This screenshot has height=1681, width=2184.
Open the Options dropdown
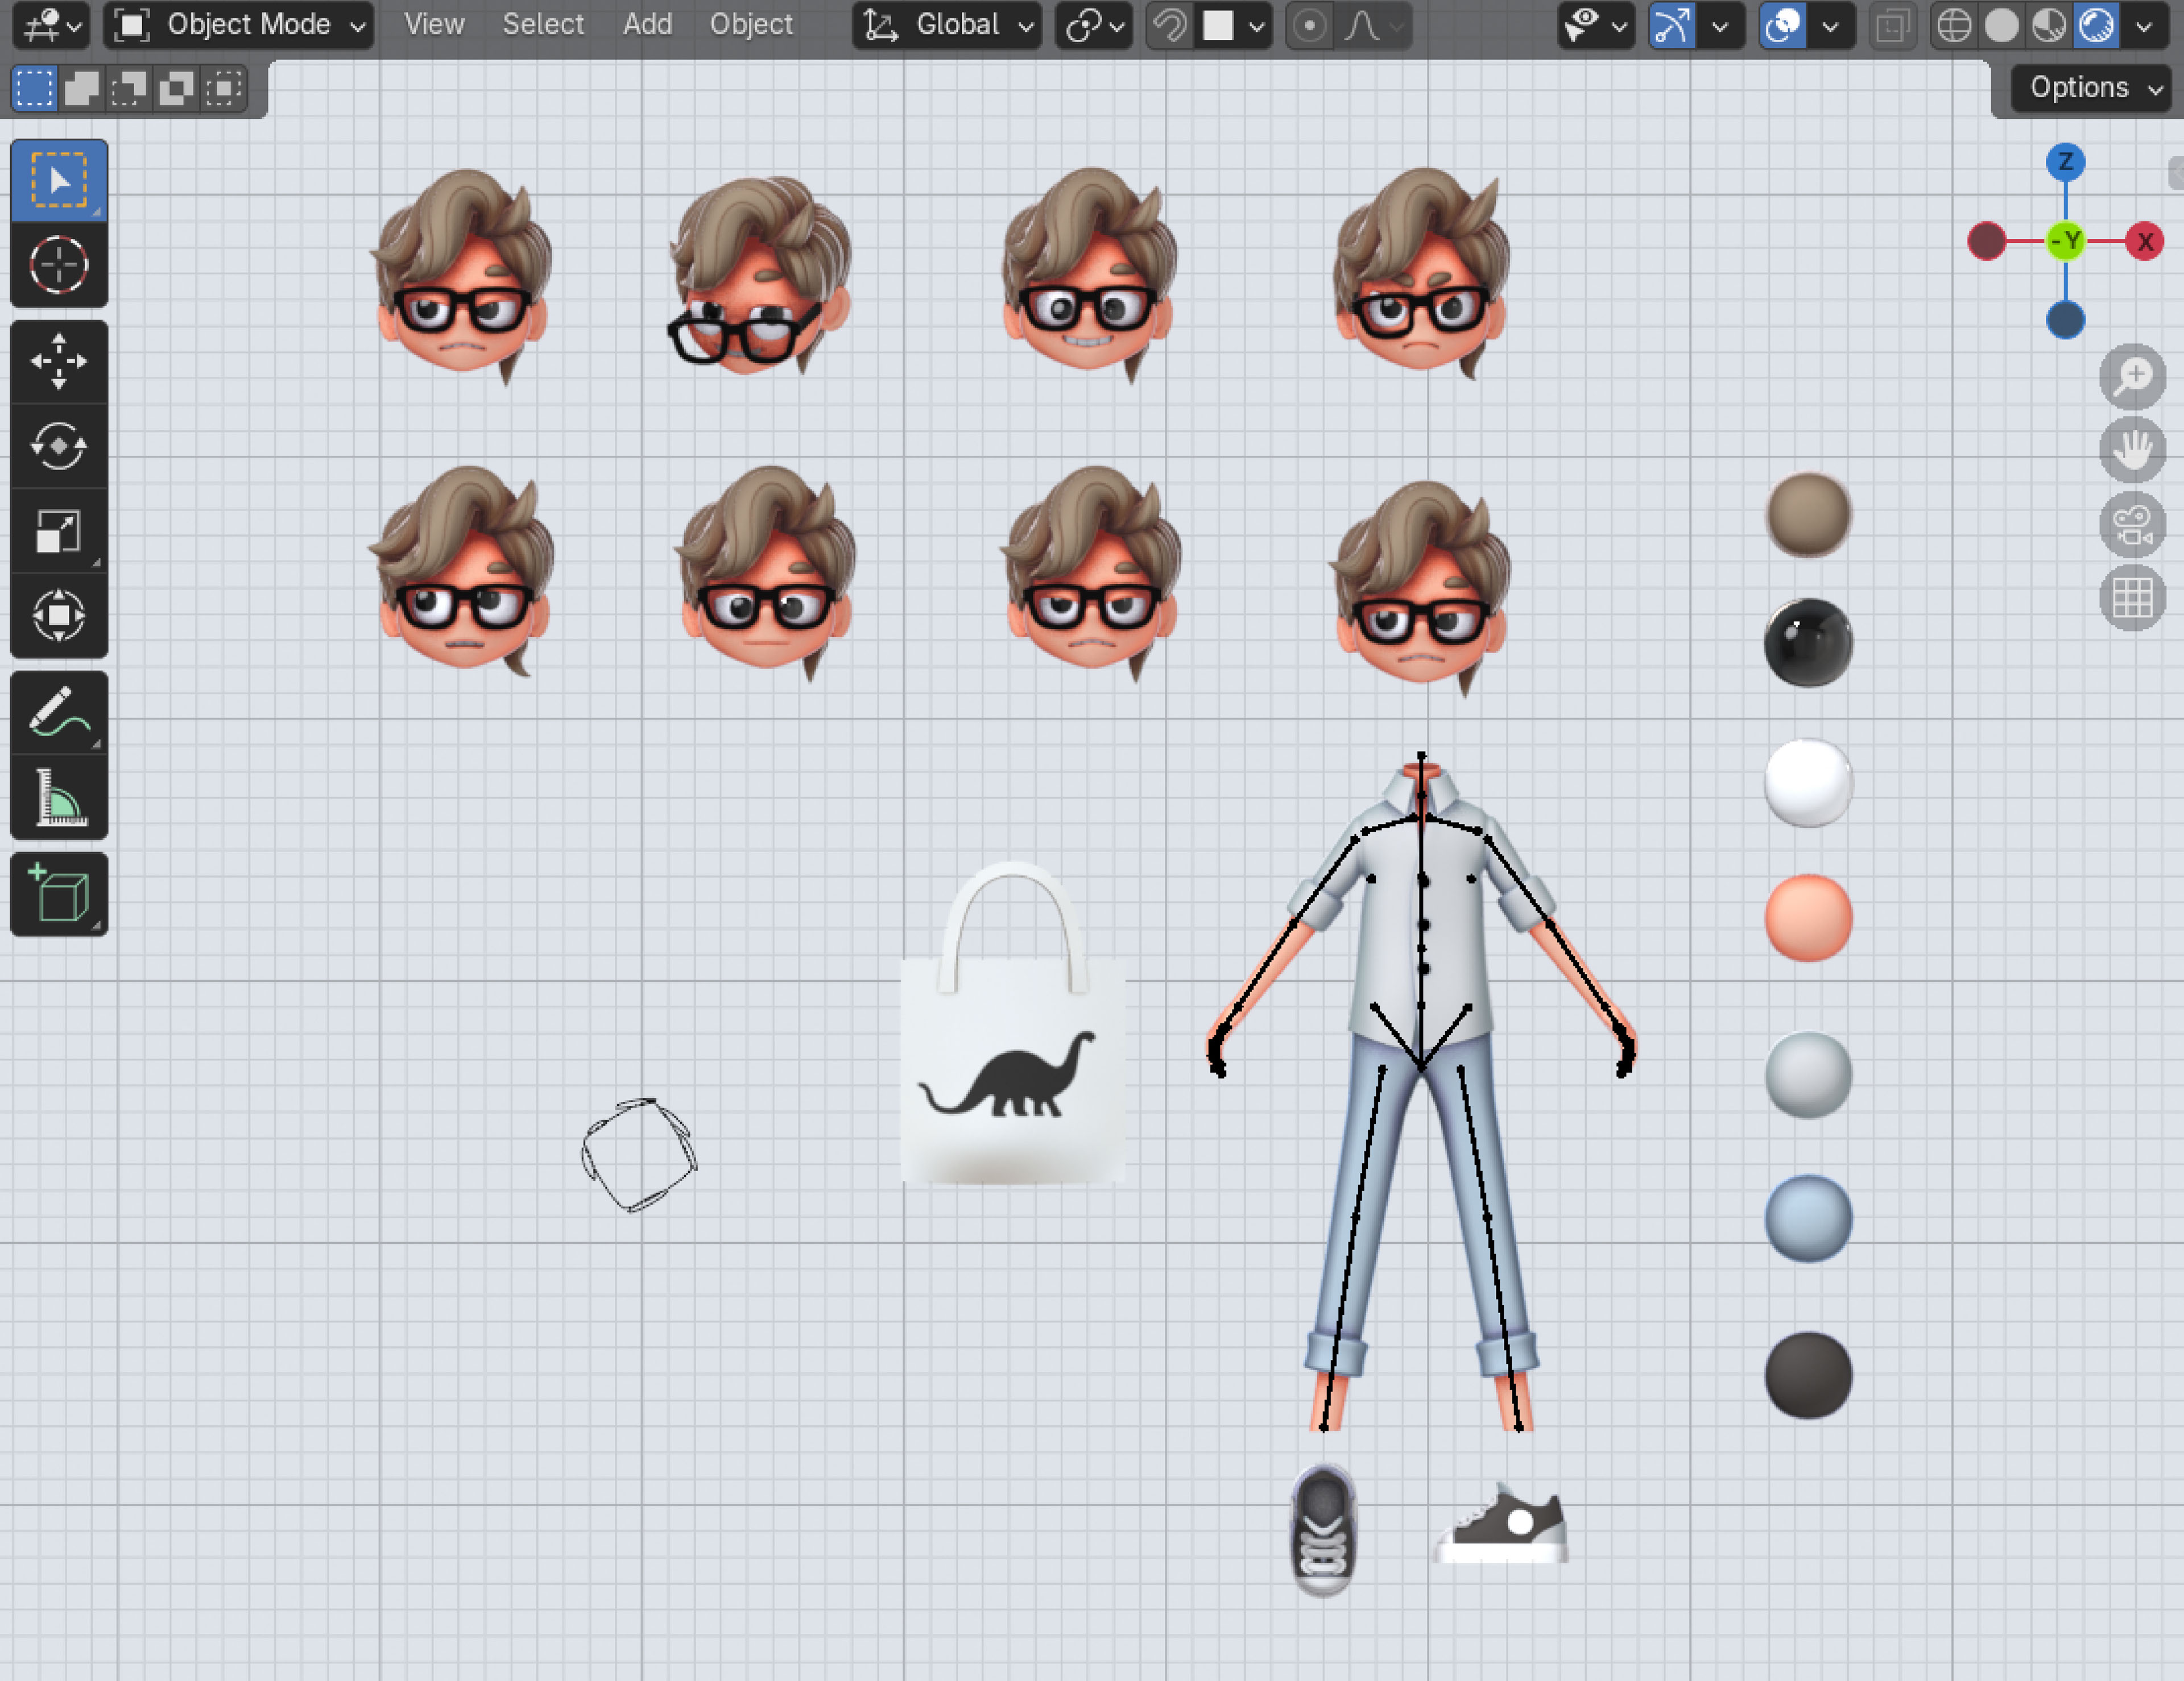tap(2093, 88)
